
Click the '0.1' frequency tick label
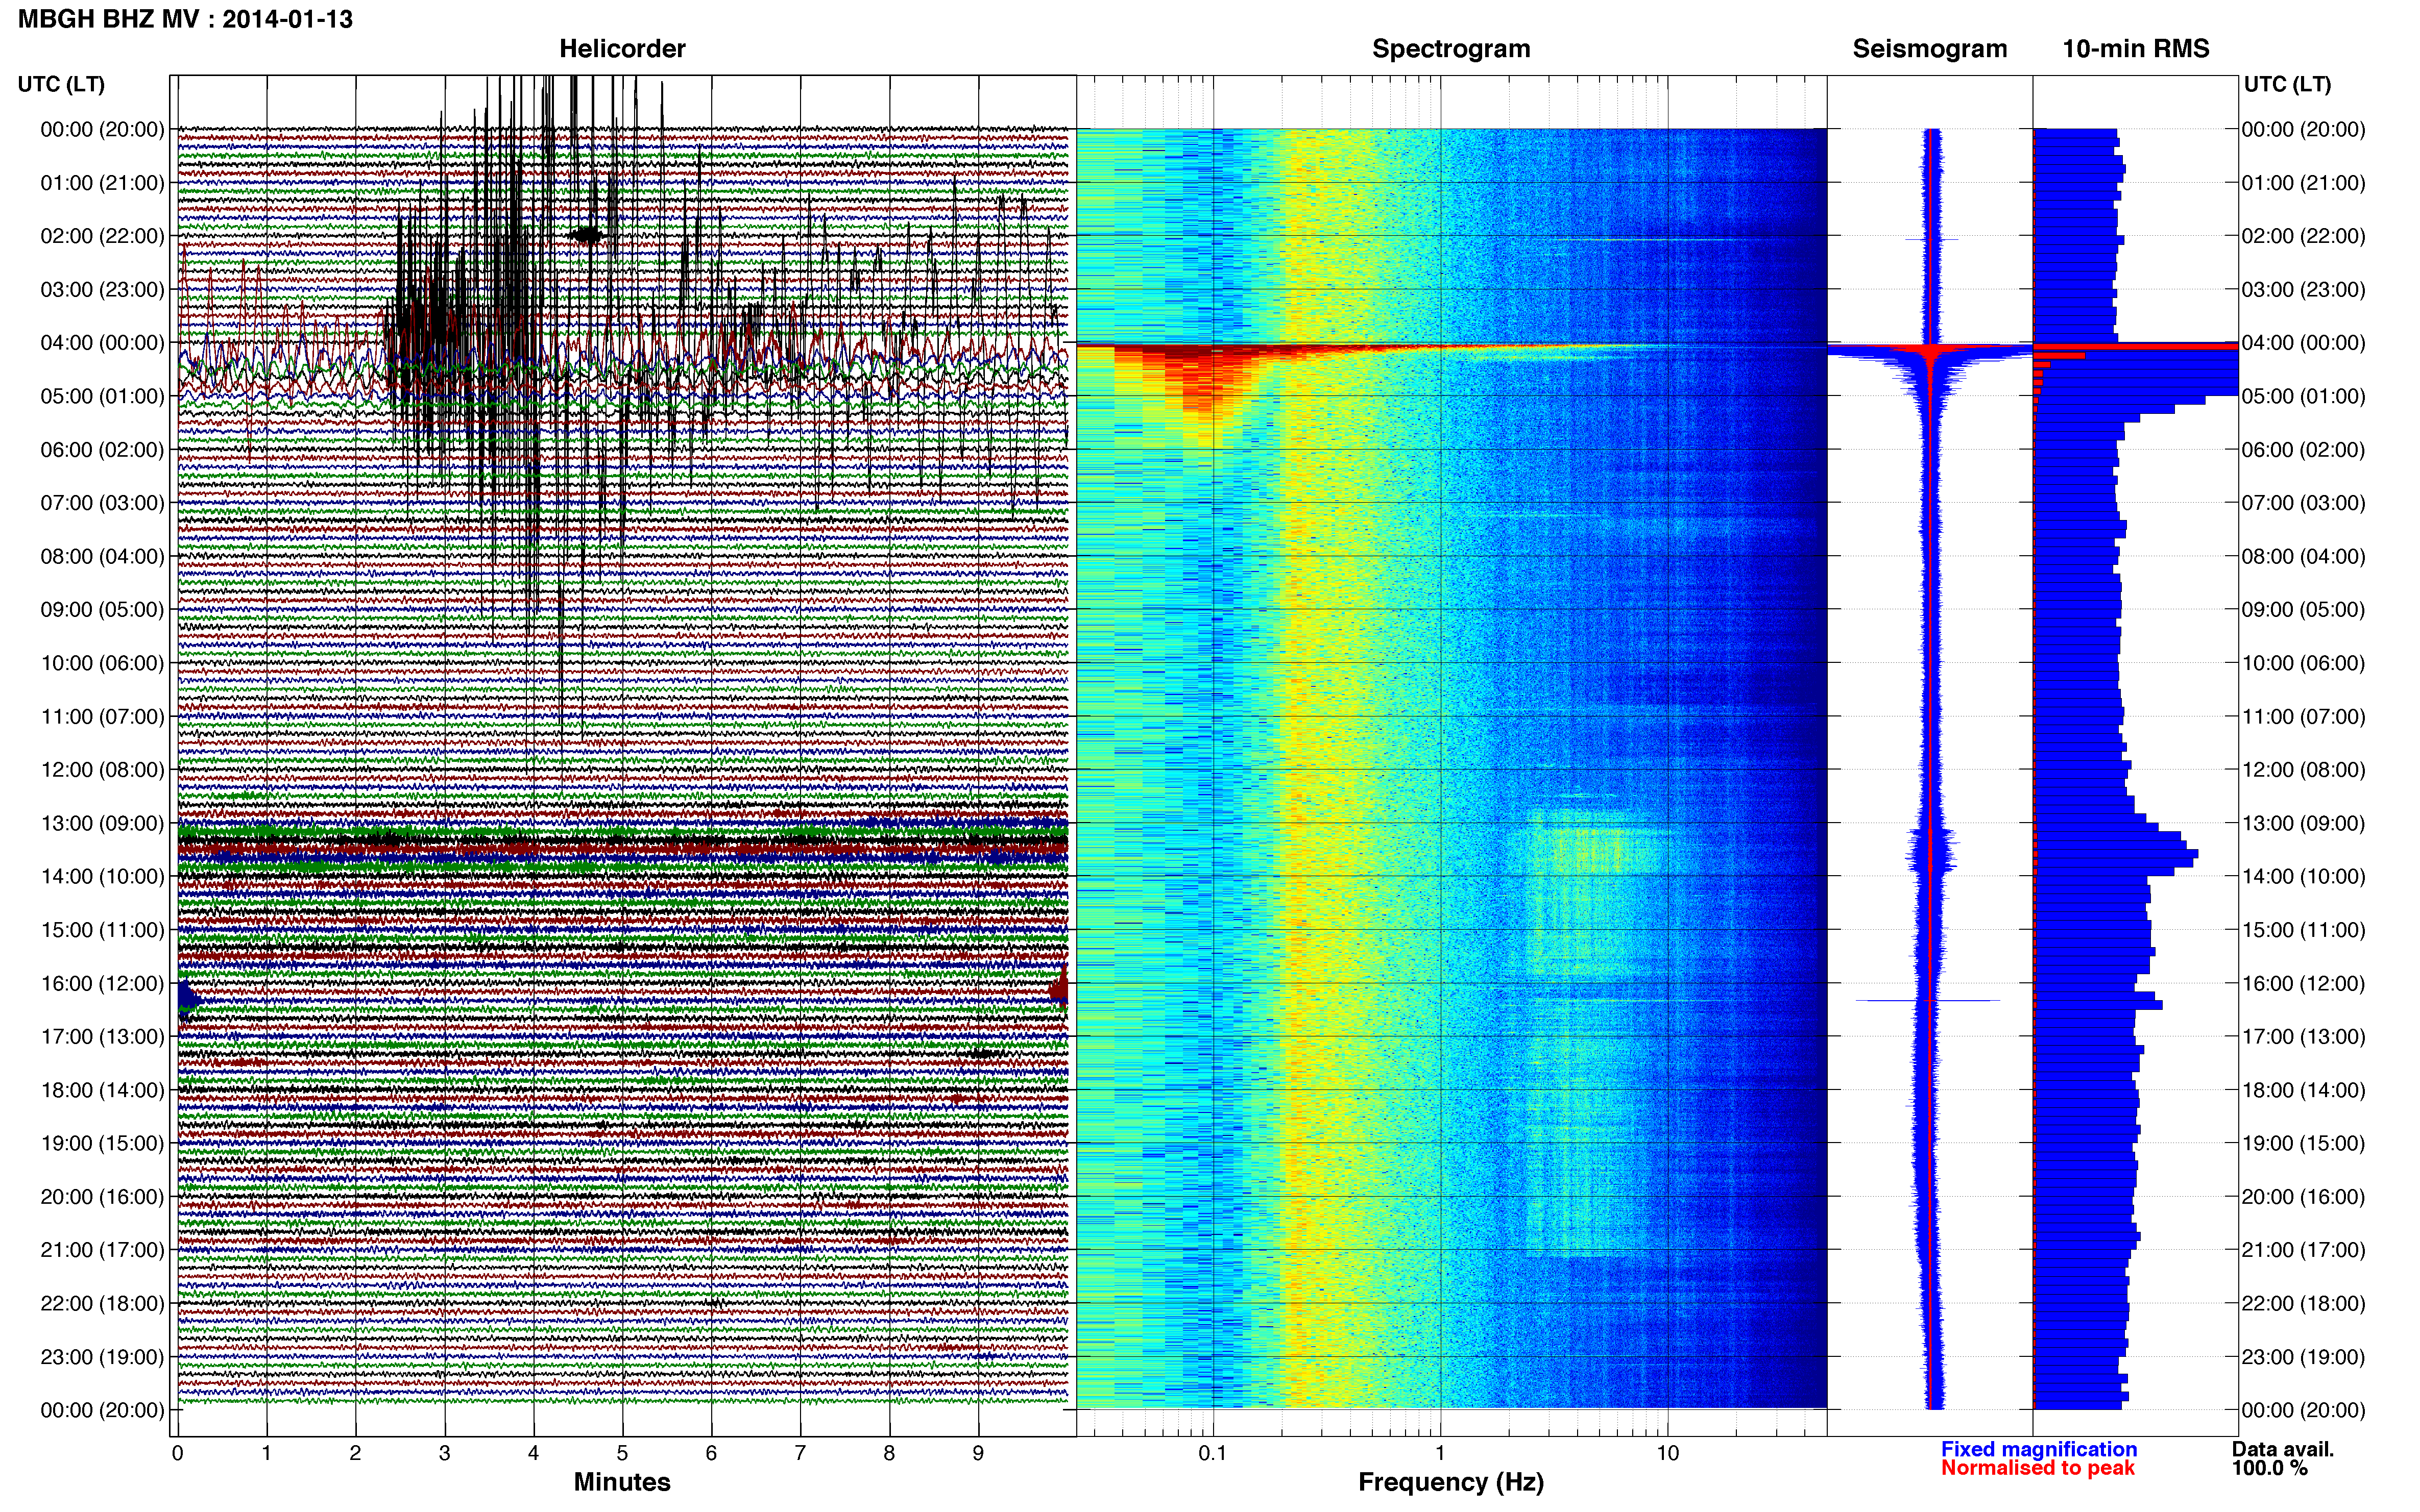[1213, 1453]
